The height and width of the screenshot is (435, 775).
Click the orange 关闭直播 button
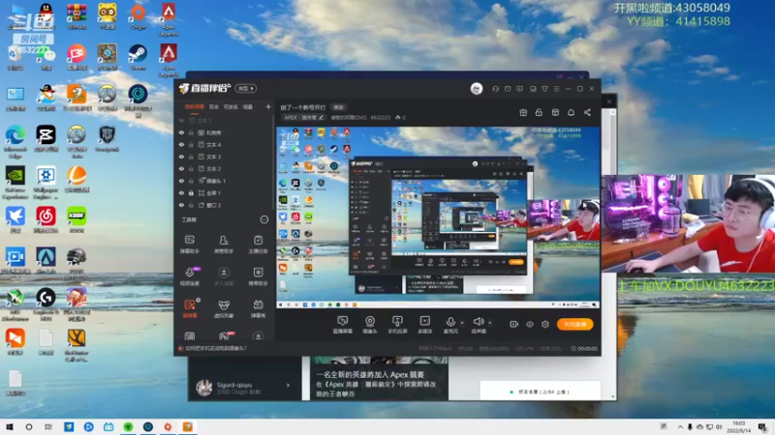click(x=575, y=325)
